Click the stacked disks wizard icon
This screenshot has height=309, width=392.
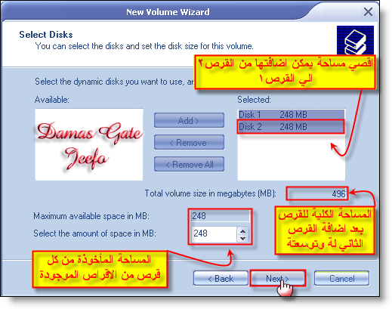(355, 41)
